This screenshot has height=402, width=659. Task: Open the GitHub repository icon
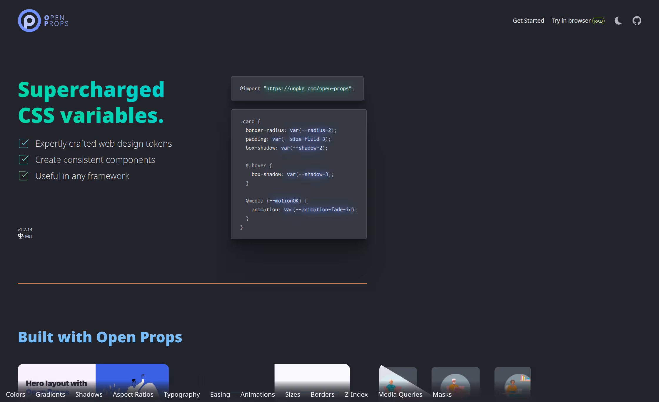click(637, 21)
